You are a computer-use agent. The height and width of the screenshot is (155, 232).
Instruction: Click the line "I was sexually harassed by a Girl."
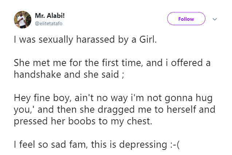tap(85, 39)
